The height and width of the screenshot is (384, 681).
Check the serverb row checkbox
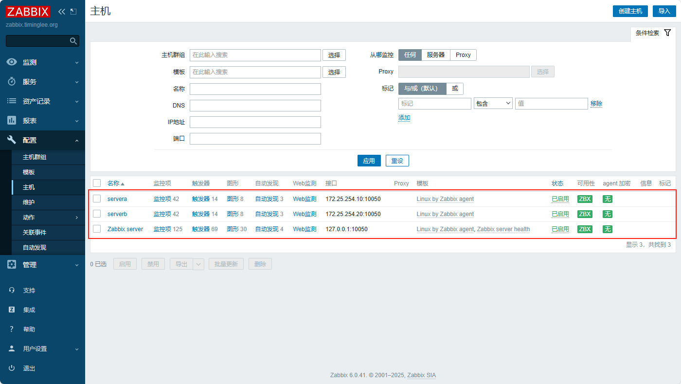tap(97, 214)
